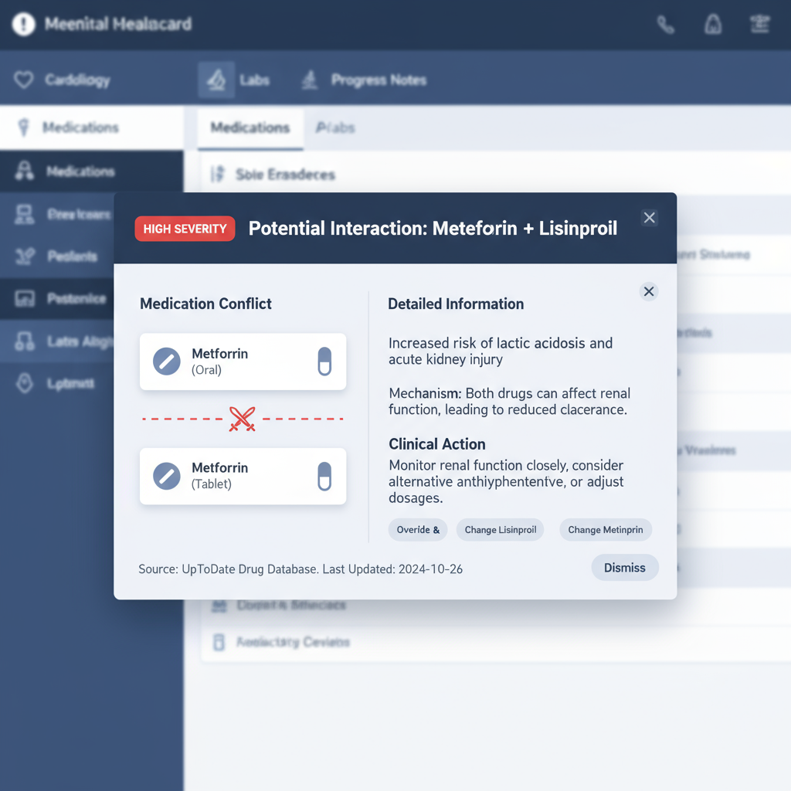Screen dimensions: 791x791
Task: Click the pencil icon on Metformin (Tablet)
Action: point(165,477)
